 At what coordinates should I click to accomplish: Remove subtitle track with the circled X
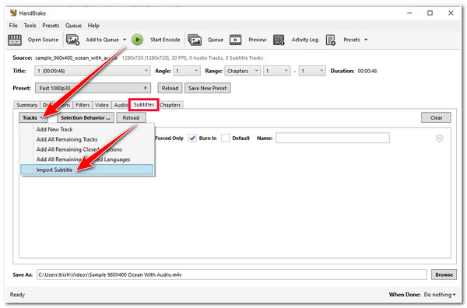pyautogui.click(x=439, y=138)
